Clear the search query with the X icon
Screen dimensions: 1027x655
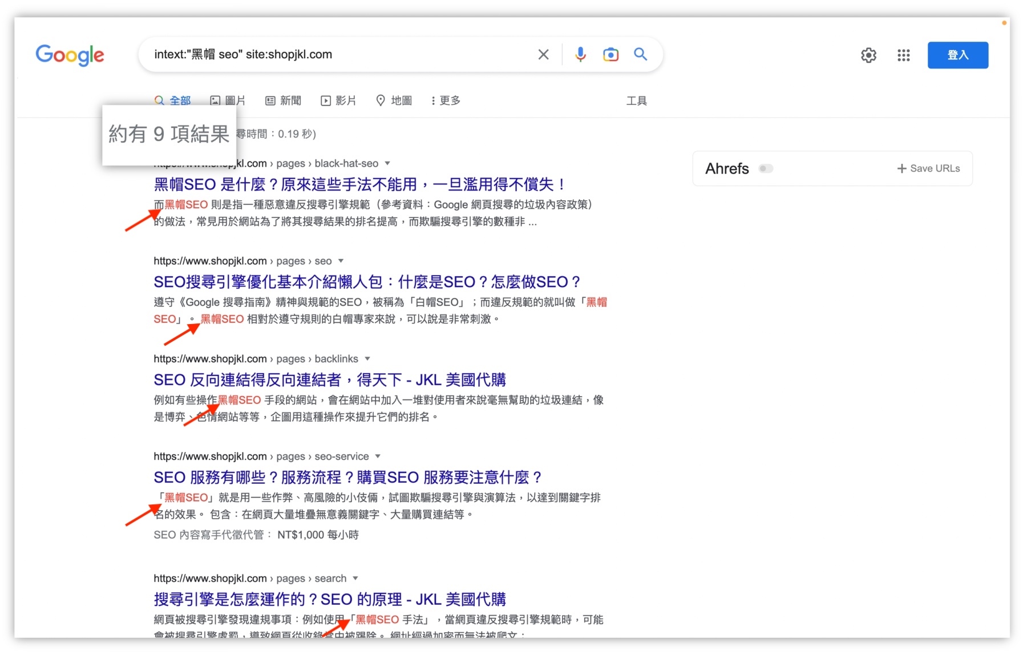point(543,54)
